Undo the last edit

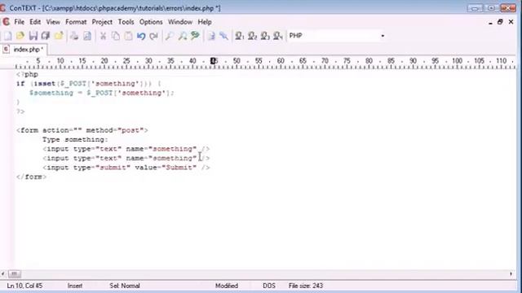(x=141, y=36)
